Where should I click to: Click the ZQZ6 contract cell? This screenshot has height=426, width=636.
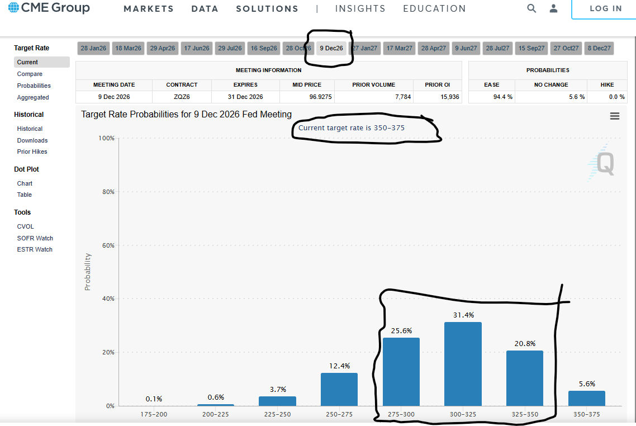pyautogui.click(x=182, y=97)
